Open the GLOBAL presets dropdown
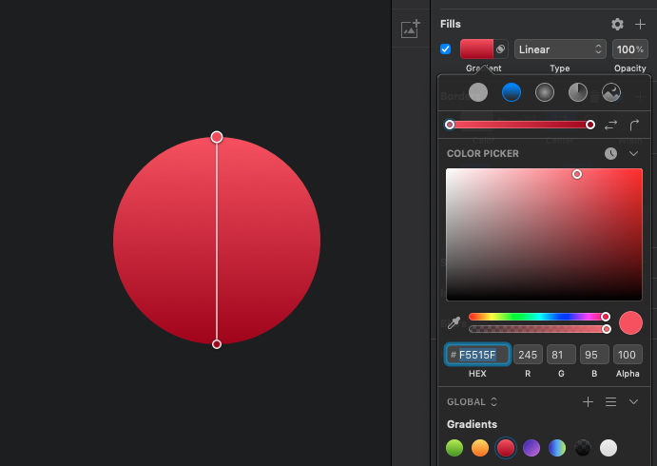Screen dimensions: 657x466 (x=472, y=402)
